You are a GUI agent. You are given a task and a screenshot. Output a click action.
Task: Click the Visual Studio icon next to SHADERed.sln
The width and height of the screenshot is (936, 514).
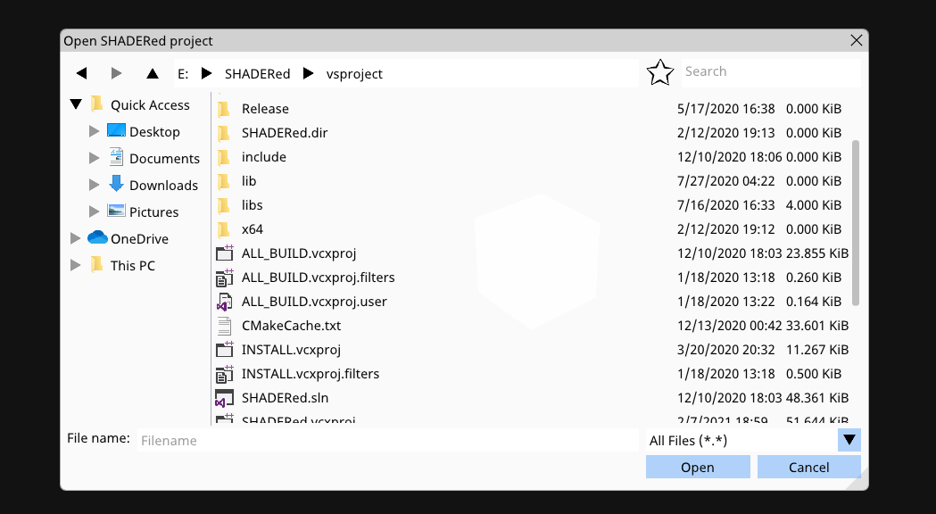223,398
